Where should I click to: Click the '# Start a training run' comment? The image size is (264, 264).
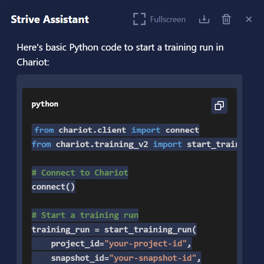click(x=85, y=215)
